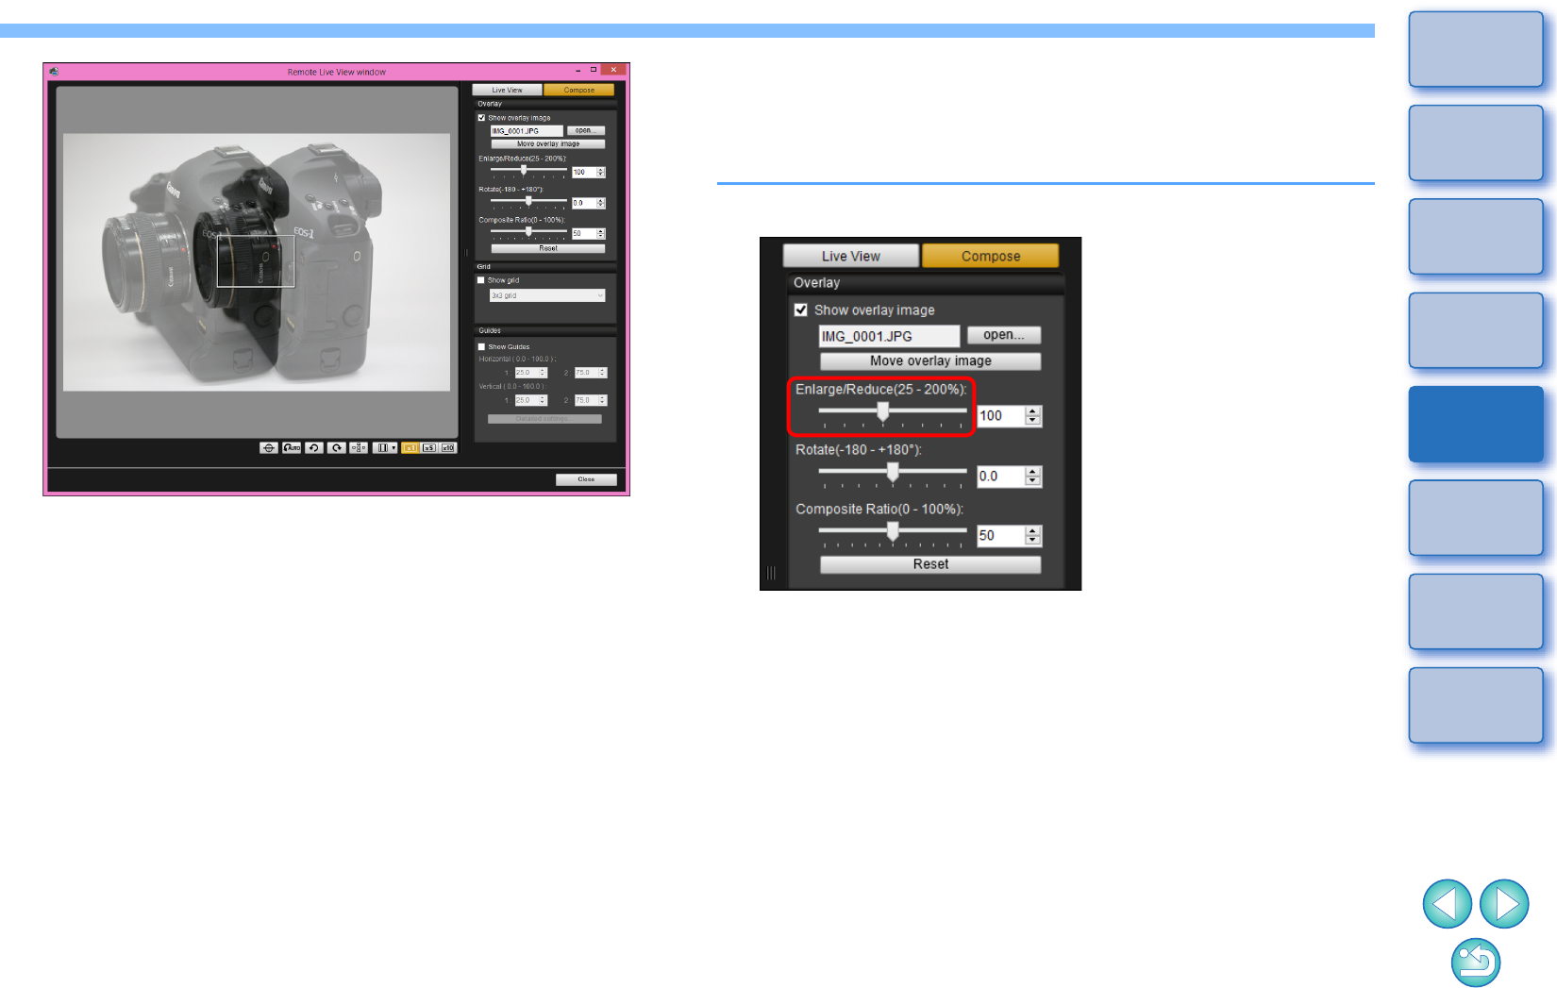Enable the Show grid checkbox

pyautogui.click(x=481, y=280)
